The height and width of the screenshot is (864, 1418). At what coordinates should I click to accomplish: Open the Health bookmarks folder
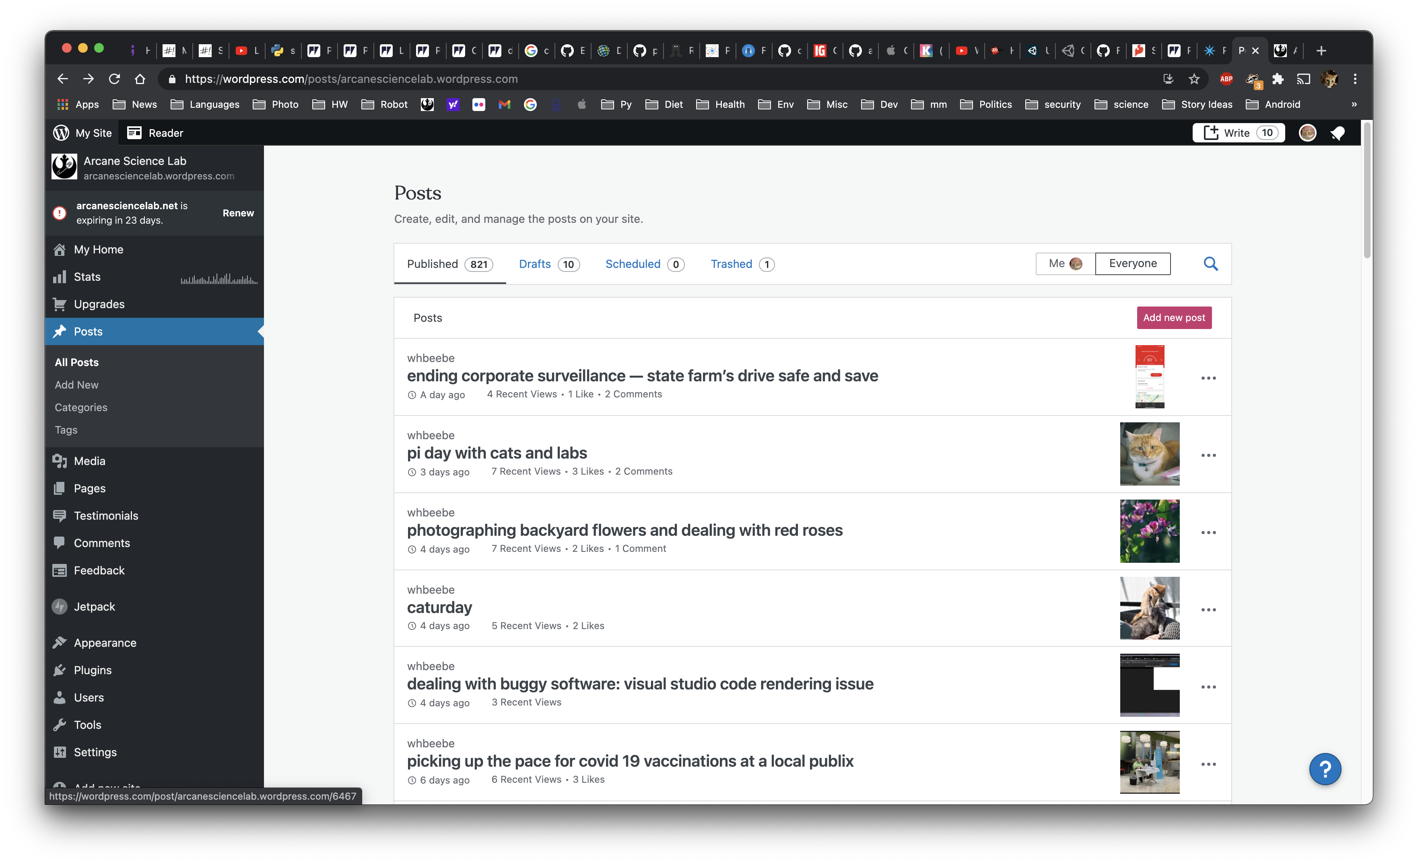coord(721,104)
